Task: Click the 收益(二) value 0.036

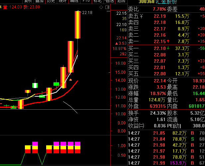Action: click(x=160, y=126)
